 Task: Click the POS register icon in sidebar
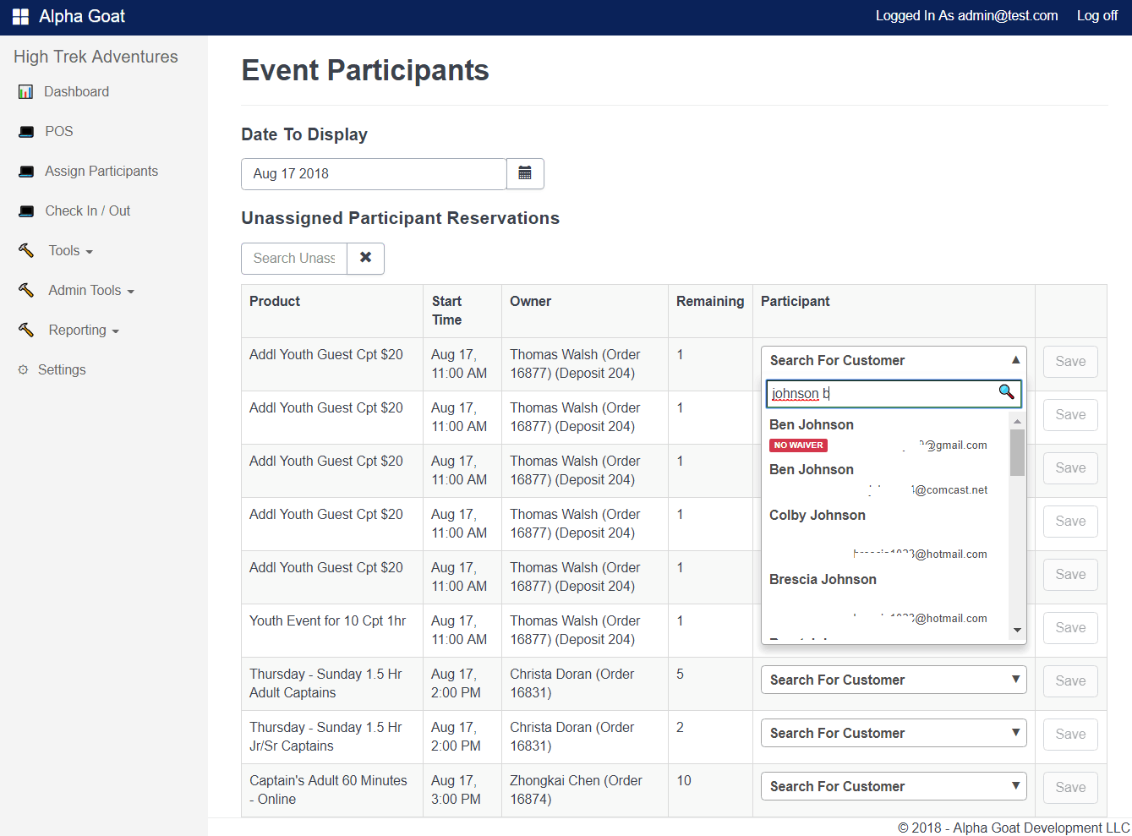click(27, 132)
